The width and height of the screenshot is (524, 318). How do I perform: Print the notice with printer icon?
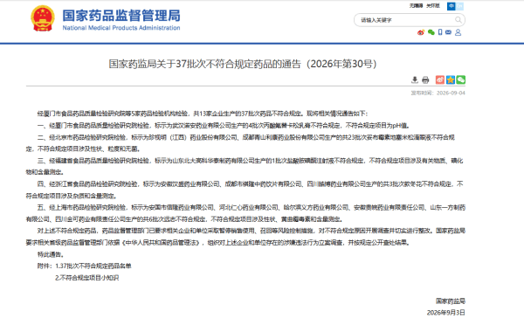click(425, 79)
